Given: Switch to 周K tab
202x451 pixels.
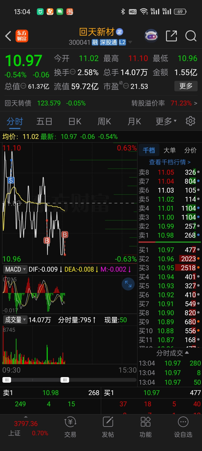Looking at the screenshot, I should [x=104, y=121].
